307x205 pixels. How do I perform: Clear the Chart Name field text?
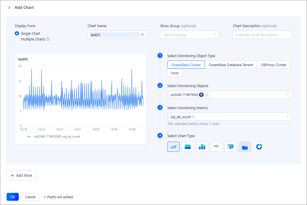[142, 35]
